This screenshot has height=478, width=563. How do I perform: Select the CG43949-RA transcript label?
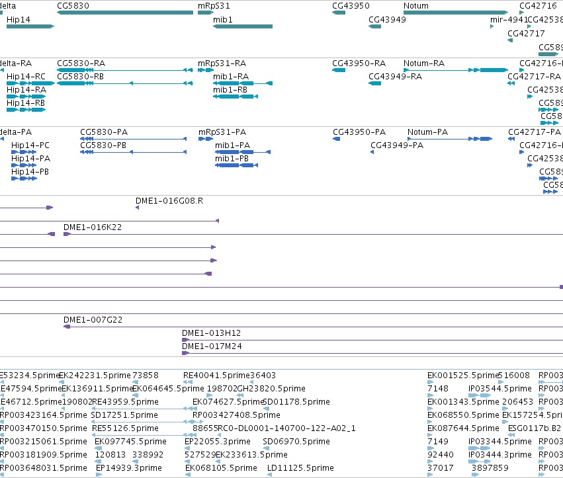tap(396, 77)
